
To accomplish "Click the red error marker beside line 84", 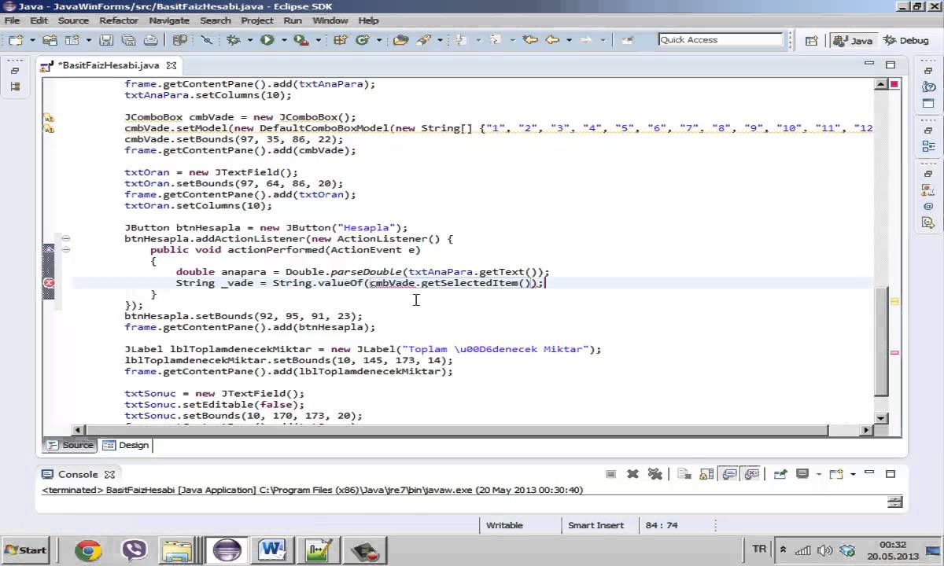I will click(49, 282).
